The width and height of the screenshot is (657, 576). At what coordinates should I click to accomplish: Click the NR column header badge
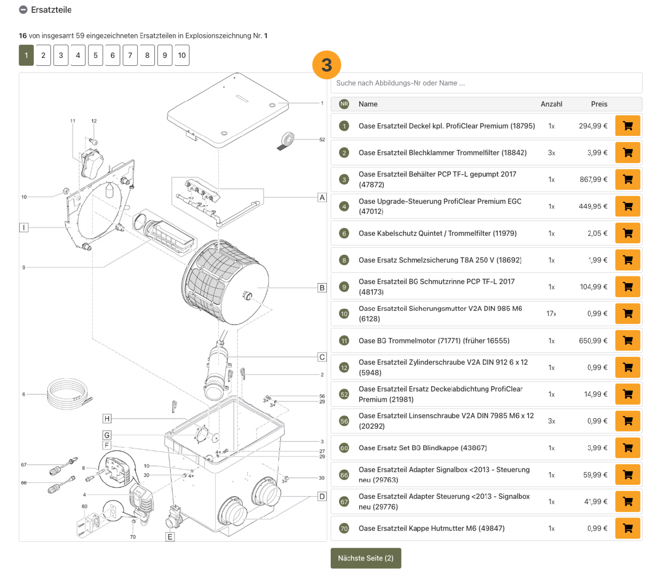344,104
